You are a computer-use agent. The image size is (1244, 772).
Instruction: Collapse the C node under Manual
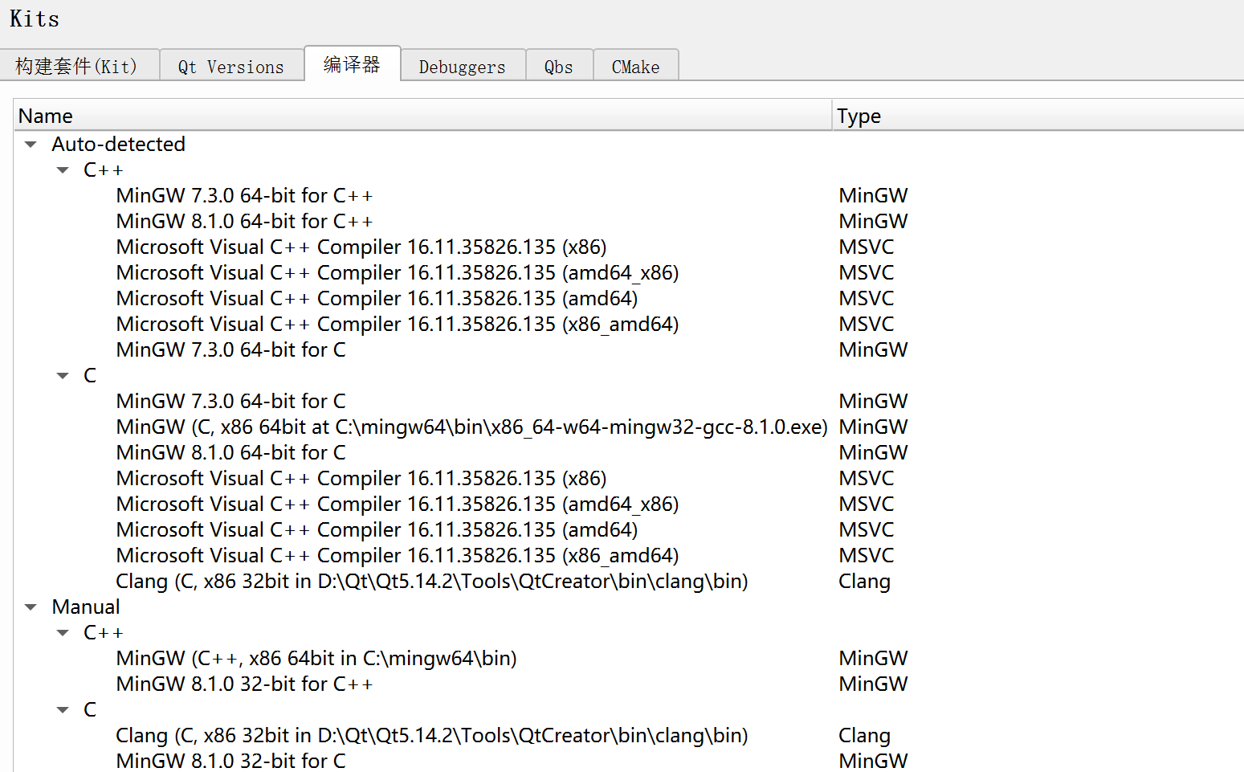click(63, 710)
